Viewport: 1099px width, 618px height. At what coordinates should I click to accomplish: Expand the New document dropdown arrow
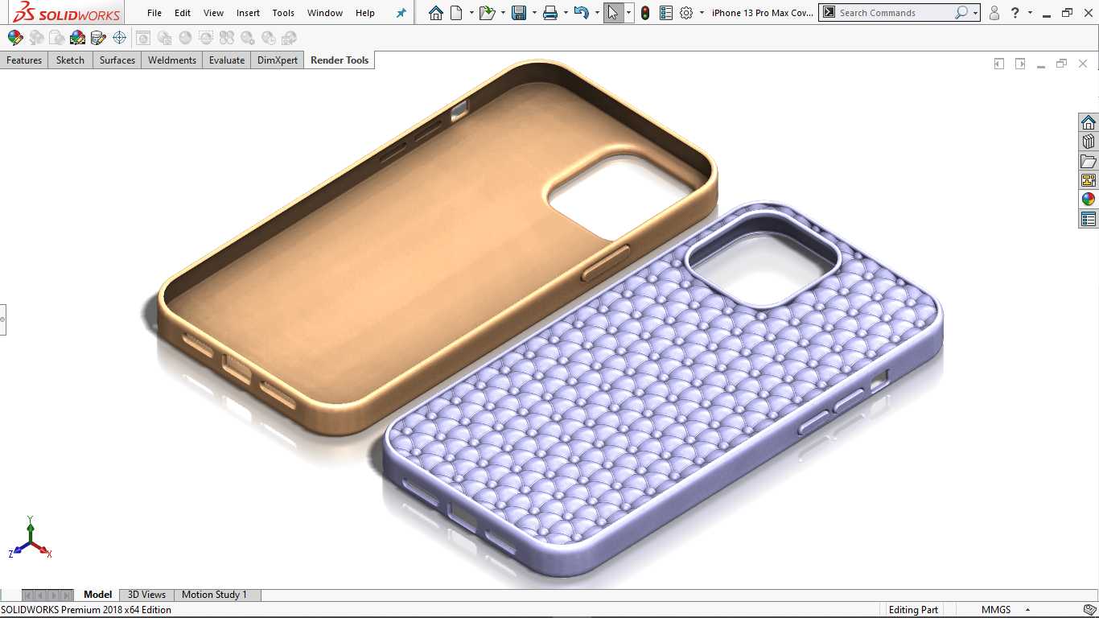point(471,13)
